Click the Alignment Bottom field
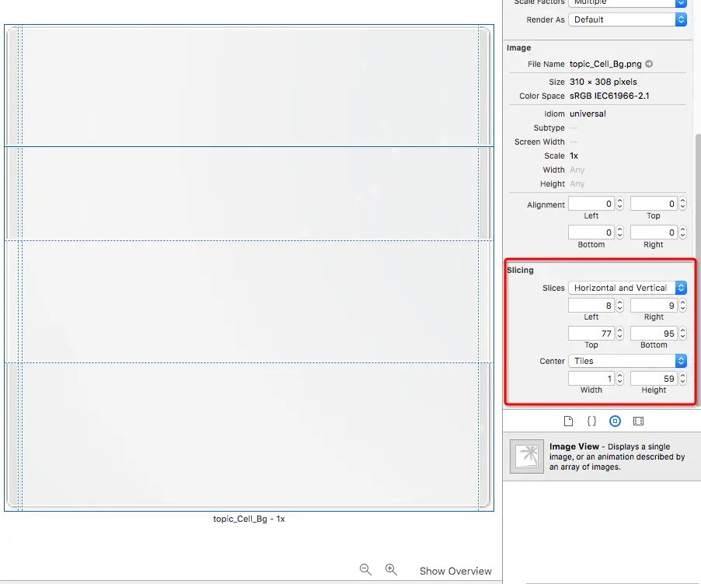Image resolution: width=701 pixels, height=584 pixels. [x=591, y=233]
